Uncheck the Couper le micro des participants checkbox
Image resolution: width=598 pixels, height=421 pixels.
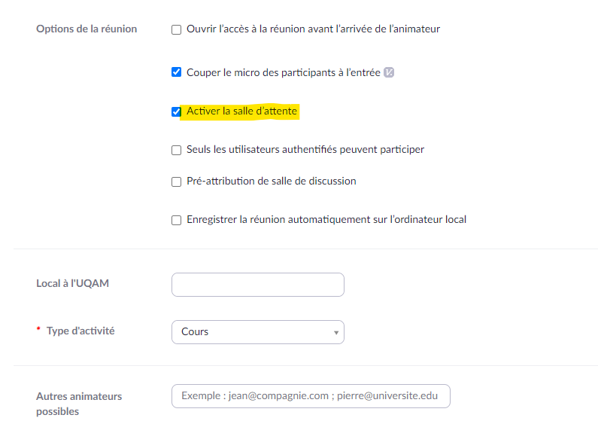pos(176,72)
